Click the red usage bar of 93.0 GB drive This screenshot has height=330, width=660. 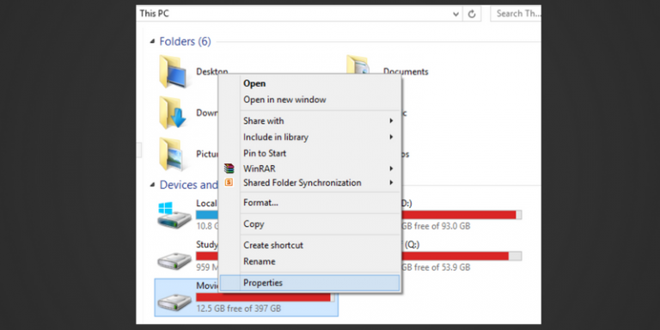pos(460,215)
